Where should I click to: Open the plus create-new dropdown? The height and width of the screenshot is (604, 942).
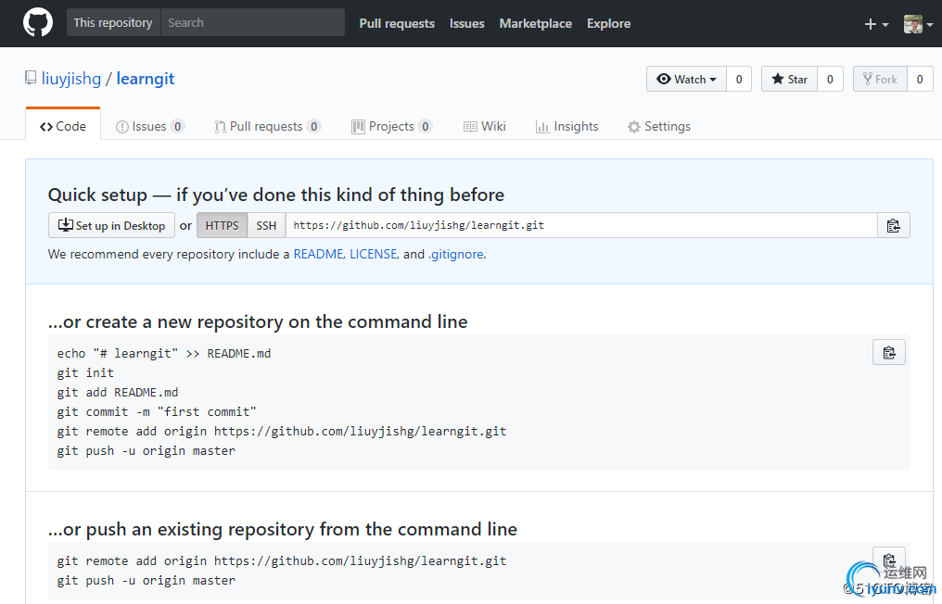(876, 24)
